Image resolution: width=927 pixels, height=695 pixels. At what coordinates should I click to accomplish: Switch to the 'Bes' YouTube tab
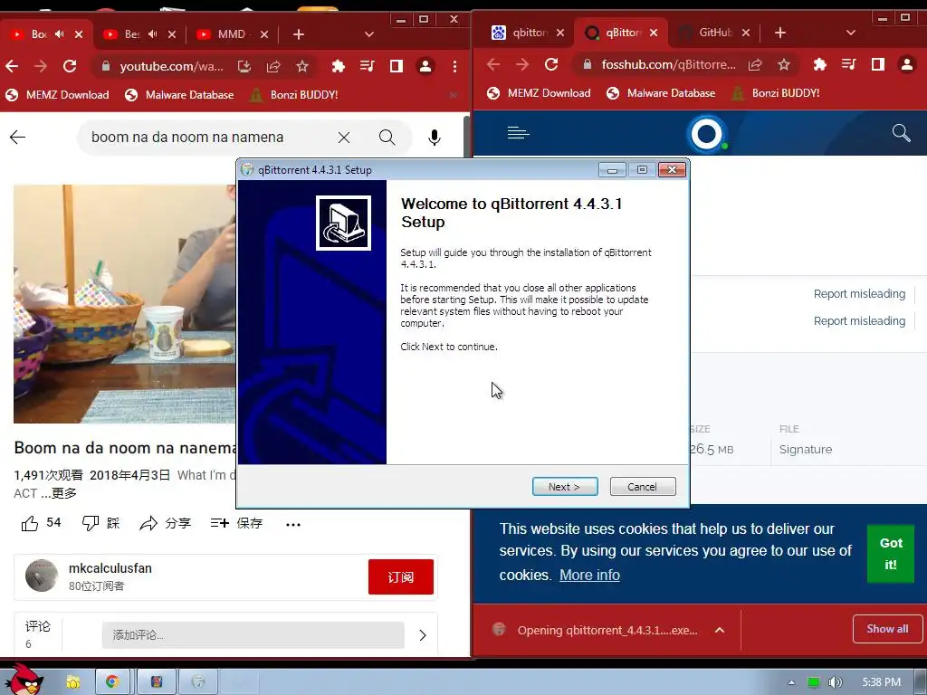tap(132, 34)
